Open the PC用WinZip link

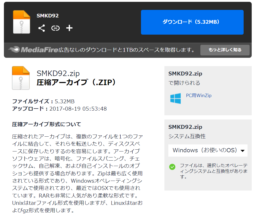(x=199, y=96)
